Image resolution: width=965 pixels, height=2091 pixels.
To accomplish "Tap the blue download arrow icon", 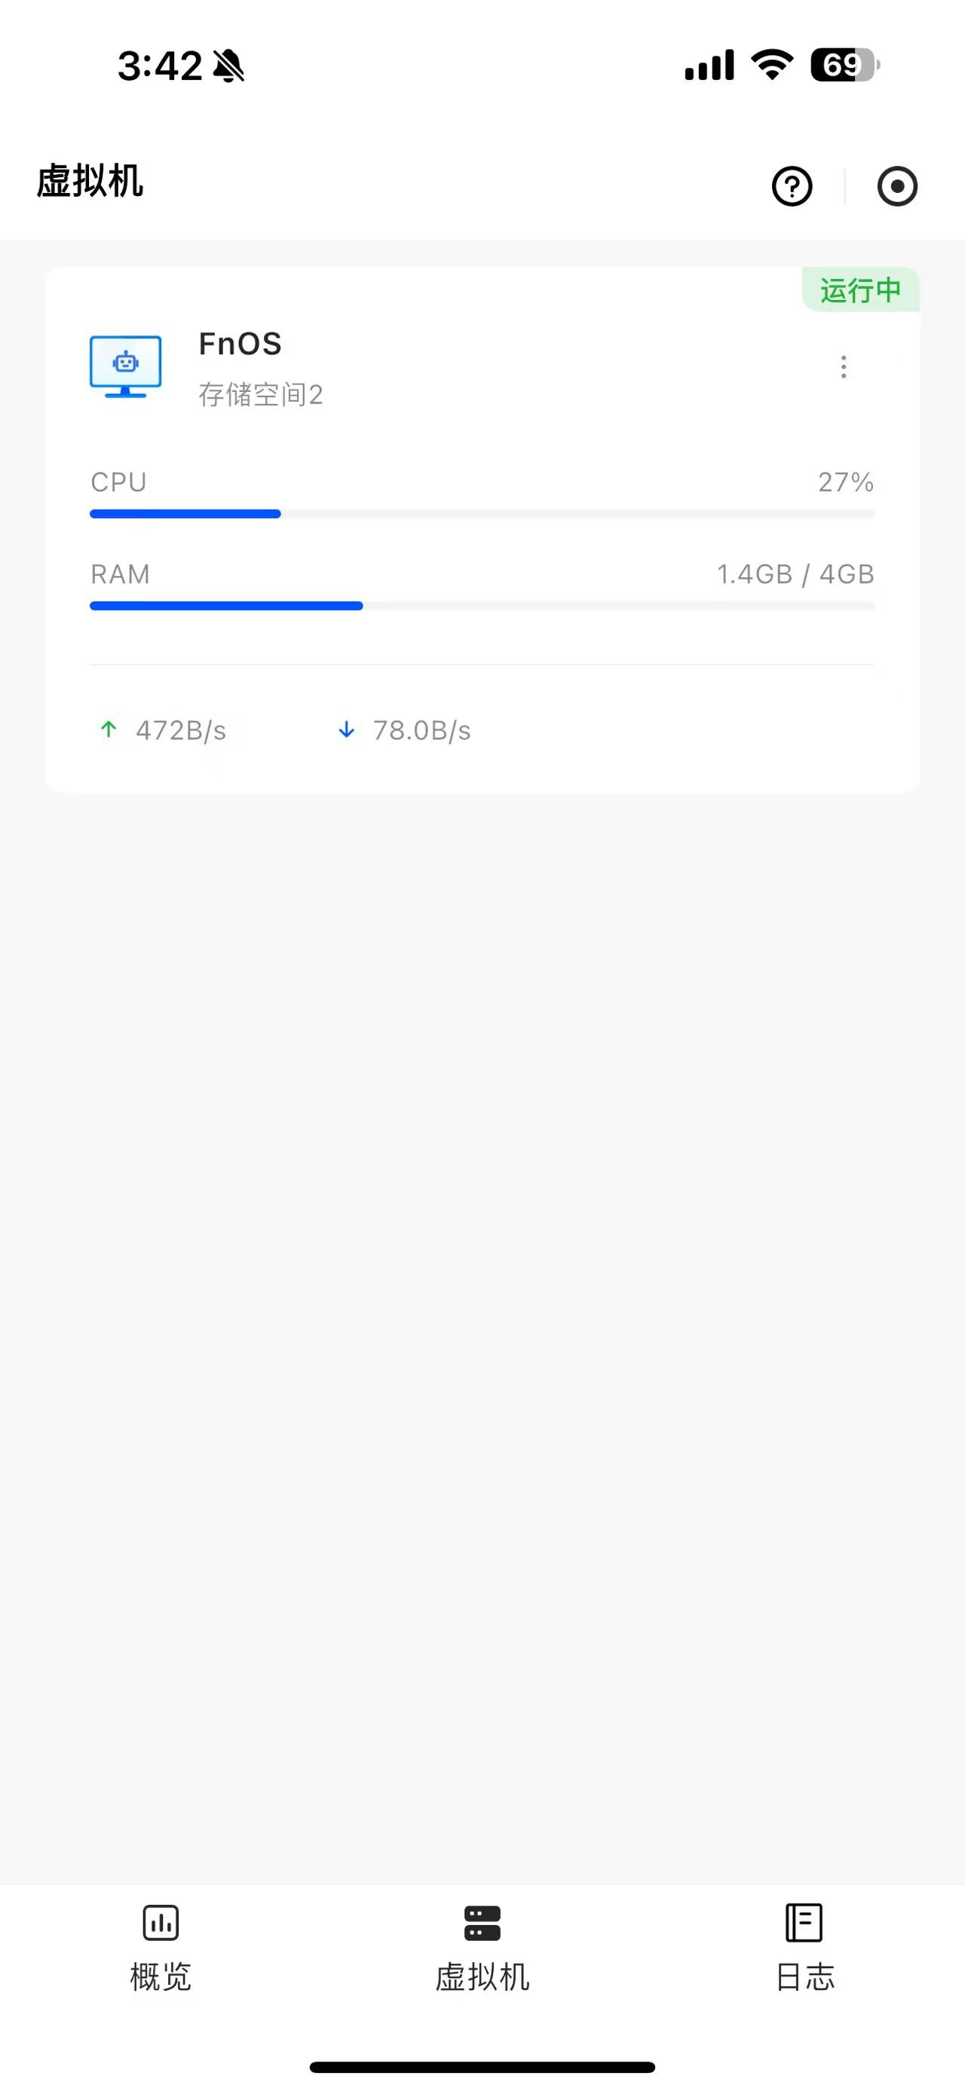I will [x=347, y=730].
